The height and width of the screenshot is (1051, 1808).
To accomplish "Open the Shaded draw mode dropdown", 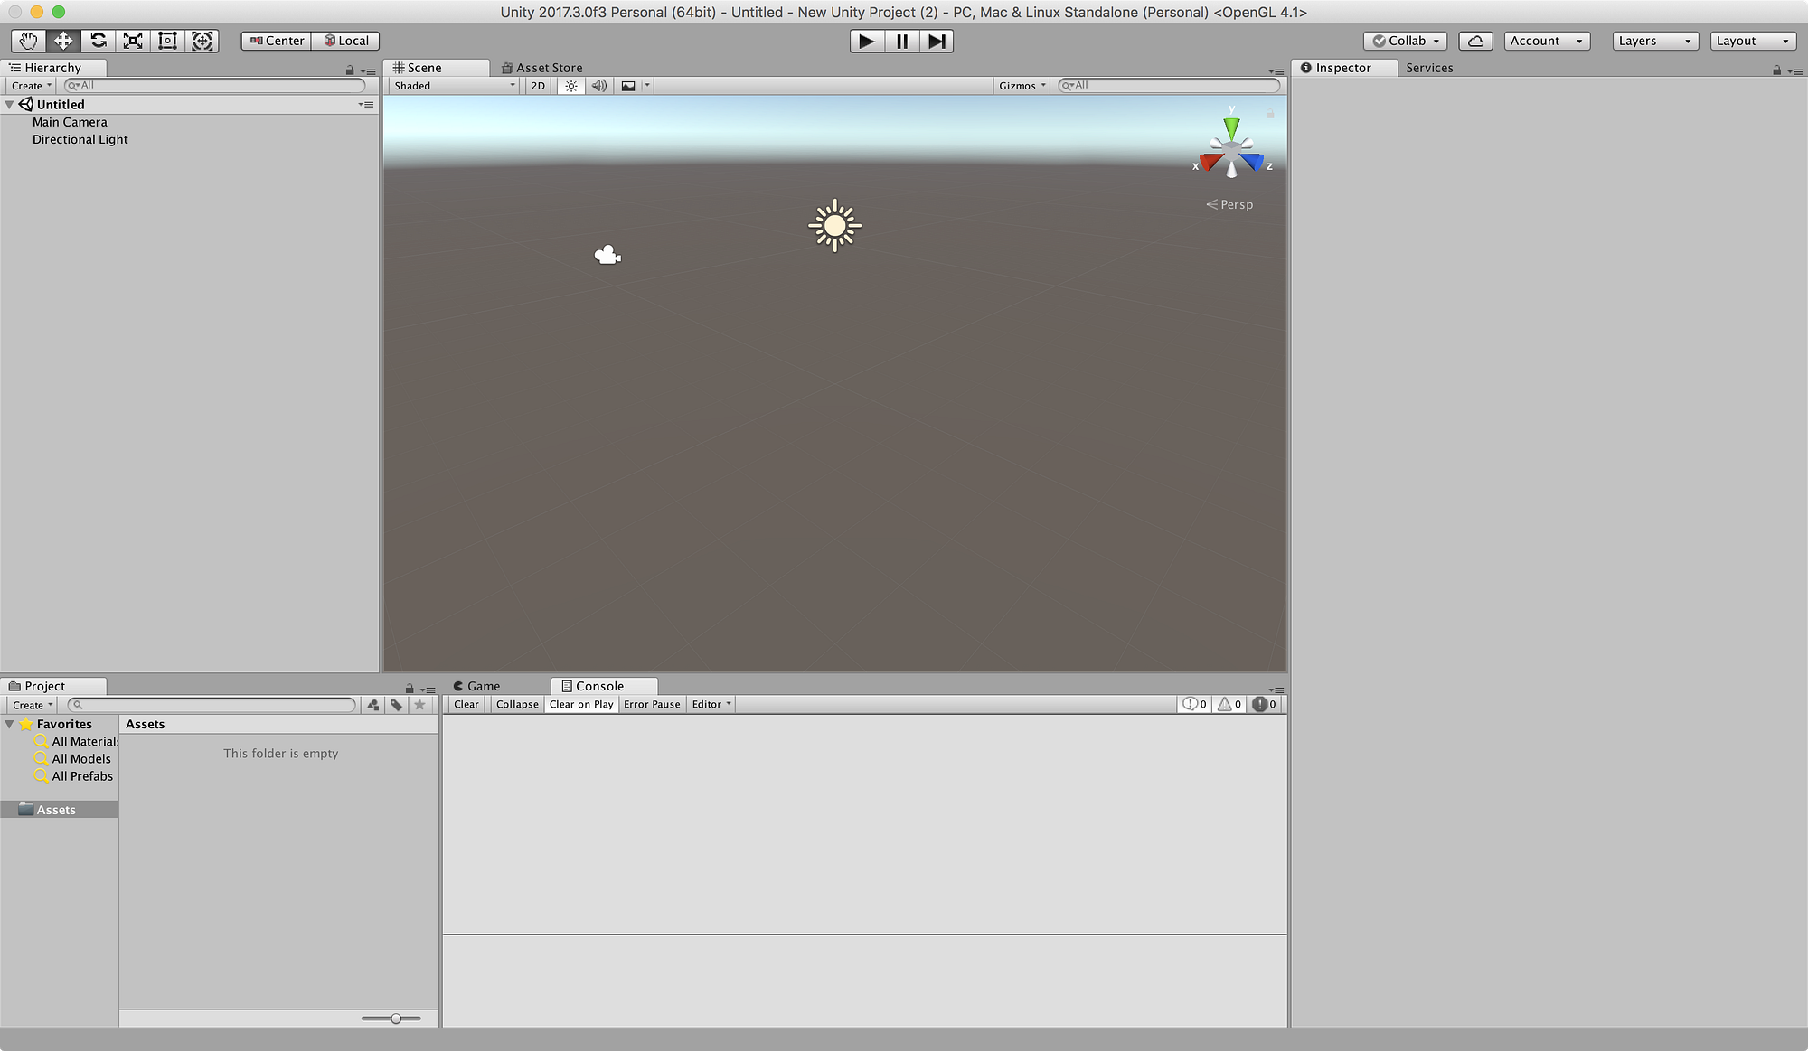I will pyautogui.click(x=454, y=86).
